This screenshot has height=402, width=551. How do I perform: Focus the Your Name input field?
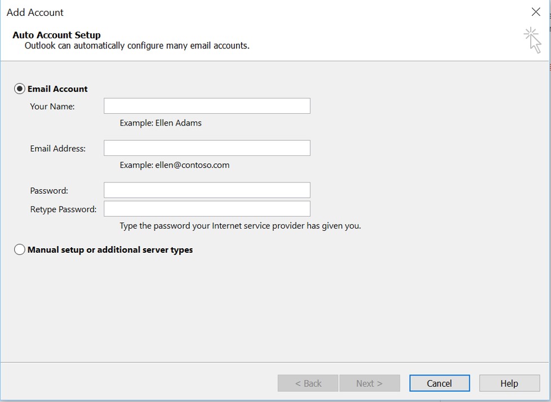[x=207, y=106]
